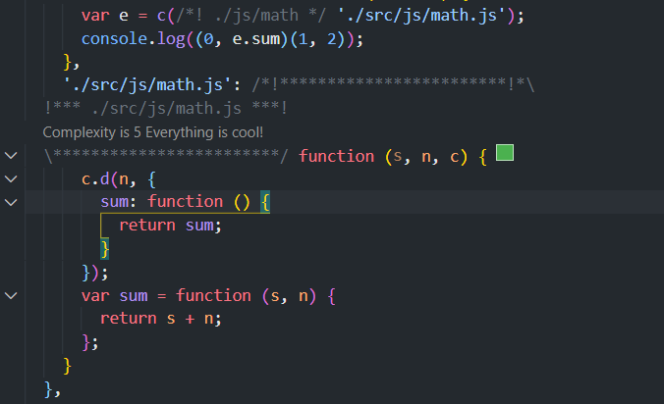This screenshot has width=664, height=404.
Task: Click the '!*** ./src/js/math.js ***!' comment line
Action: click(166, 109)
